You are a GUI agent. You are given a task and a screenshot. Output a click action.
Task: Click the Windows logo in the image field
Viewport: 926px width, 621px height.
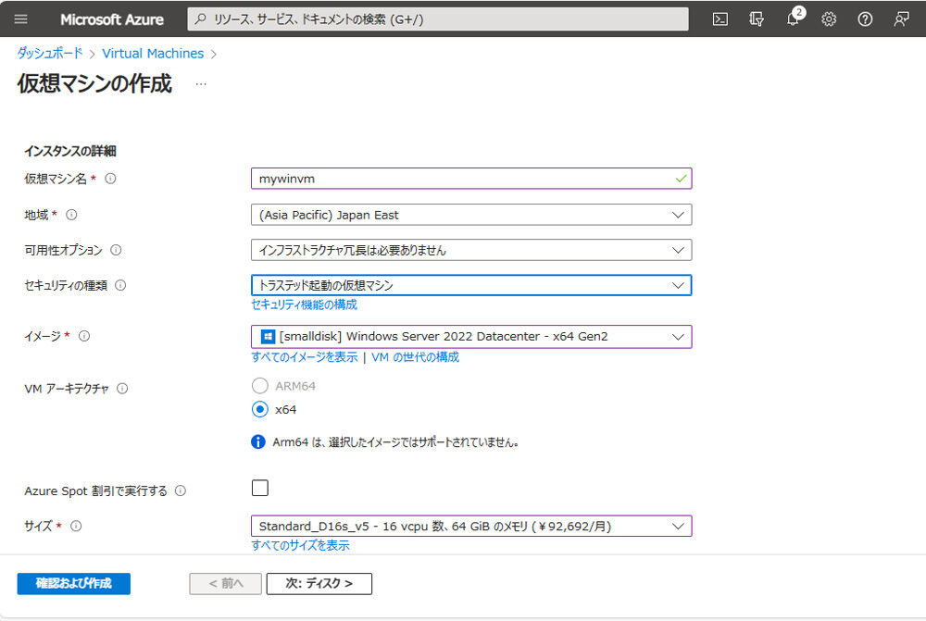coord(268,337)
